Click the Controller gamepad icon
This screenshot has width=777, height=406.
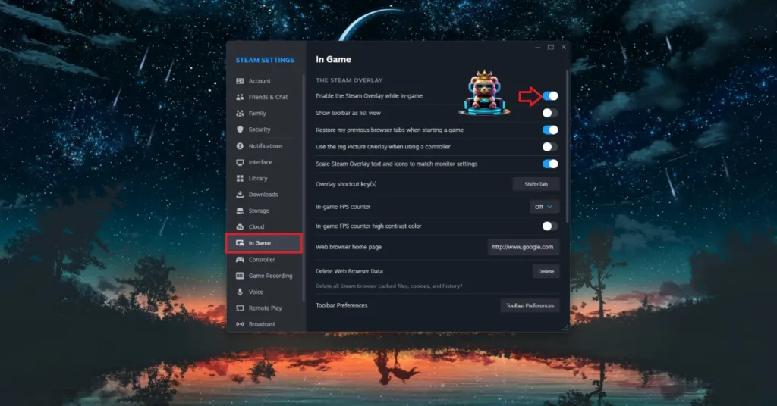240,259
